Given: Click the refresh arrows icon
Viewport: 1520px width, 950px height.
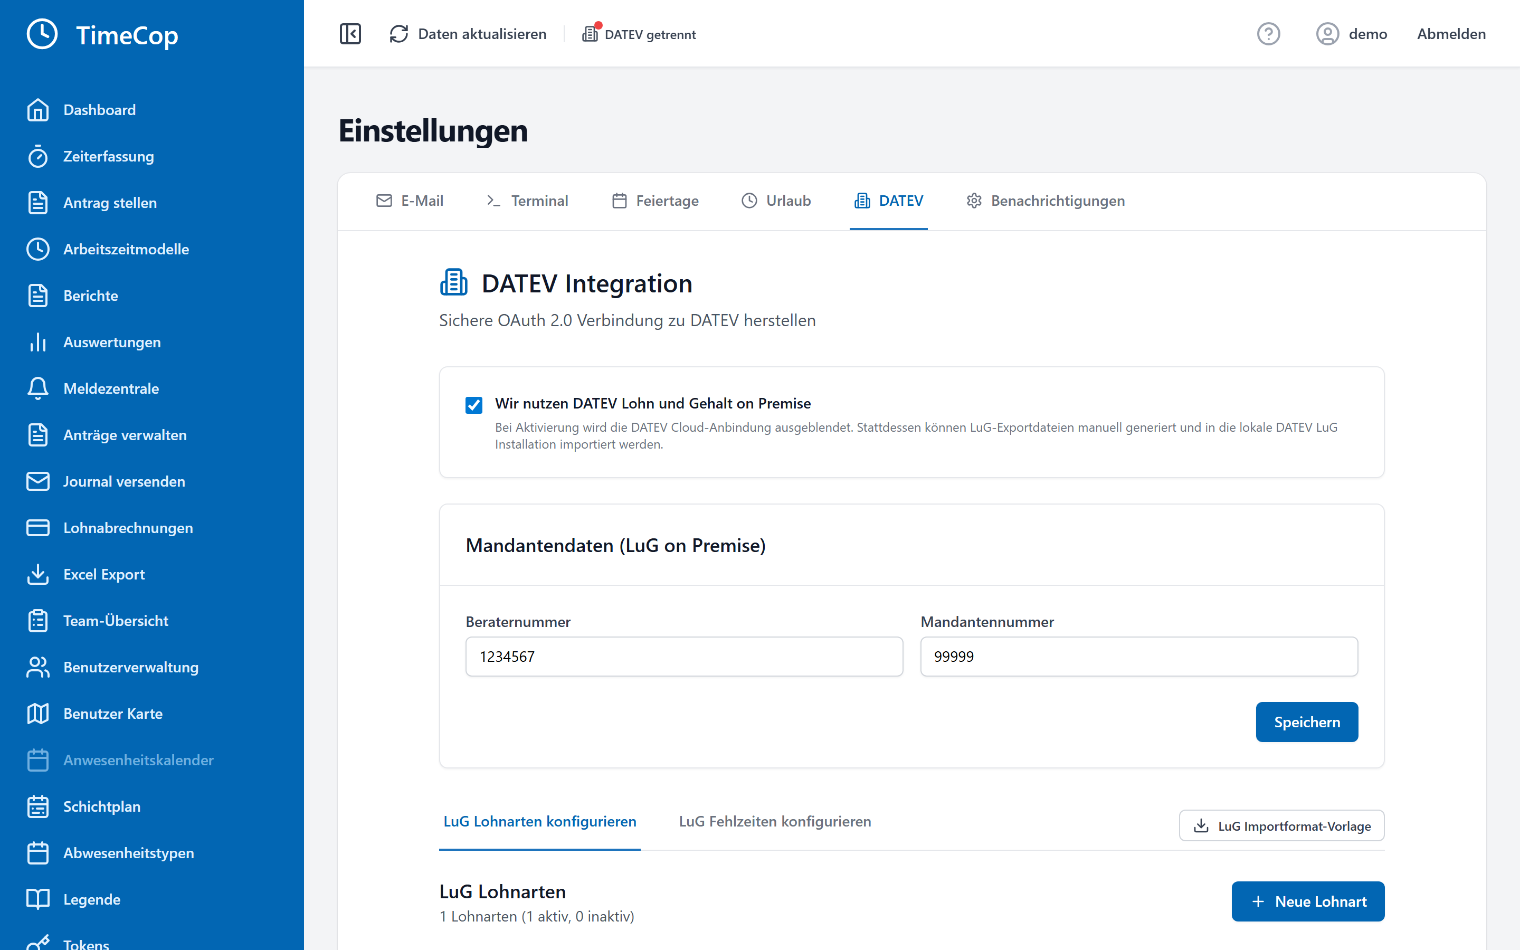Looking at the screenshot, I should 399,34.
